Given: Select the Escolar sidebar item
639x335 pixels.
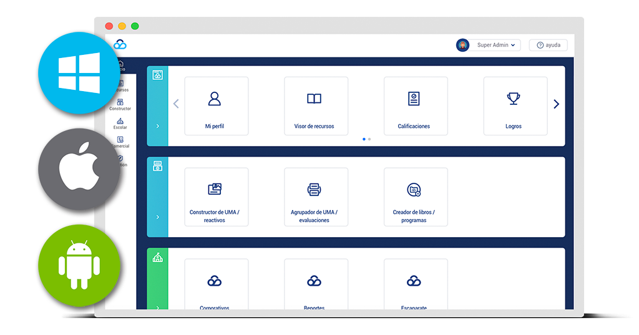Looking at the screenshot, I should (120, 123).
